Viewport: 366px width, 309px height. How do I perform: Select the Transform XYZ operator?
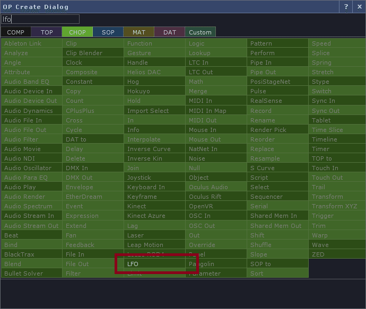coord(337,206)
